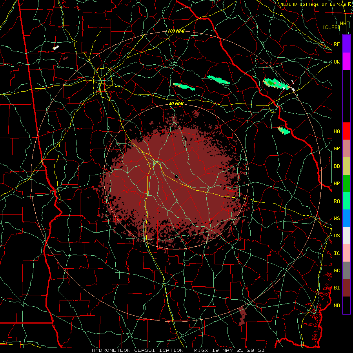Click the DS white legend swatch
Viewport: 353px width, 353px height.
coord(346,235)
